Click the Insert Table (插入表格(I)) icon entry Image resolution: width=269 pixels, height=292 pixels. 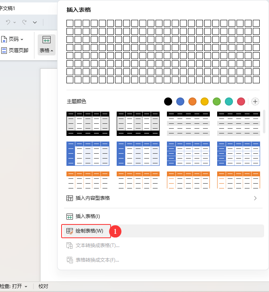70,216
